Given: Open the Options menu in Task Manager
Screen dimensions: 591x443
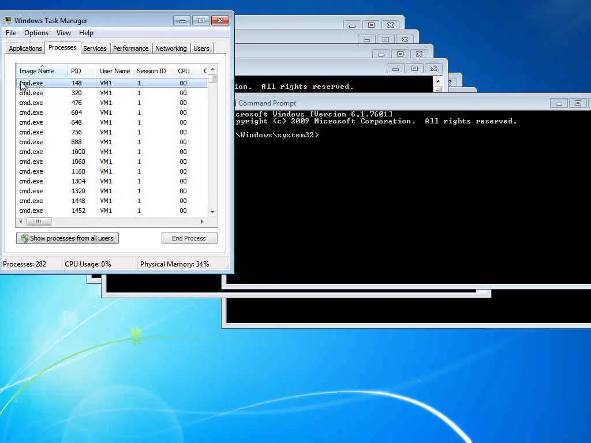Looking at the screenshot, I should (36, 33).
